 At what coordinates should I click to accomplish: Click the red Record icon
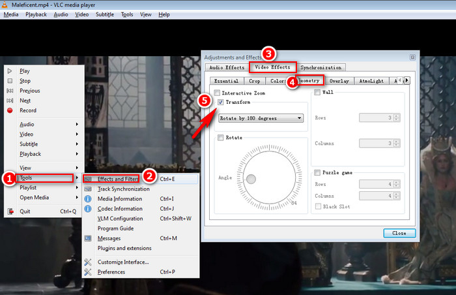coord(10,110)
